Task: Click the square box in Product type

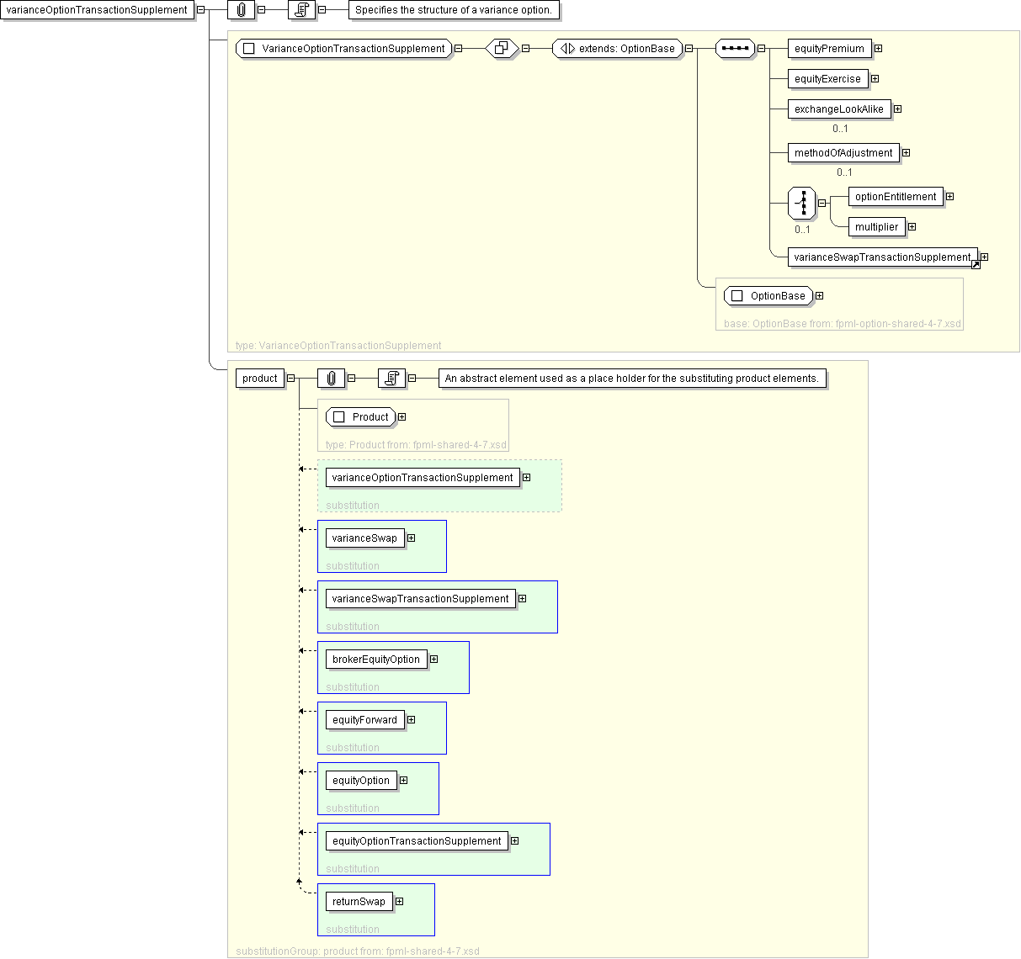Action: coord(339,417)
